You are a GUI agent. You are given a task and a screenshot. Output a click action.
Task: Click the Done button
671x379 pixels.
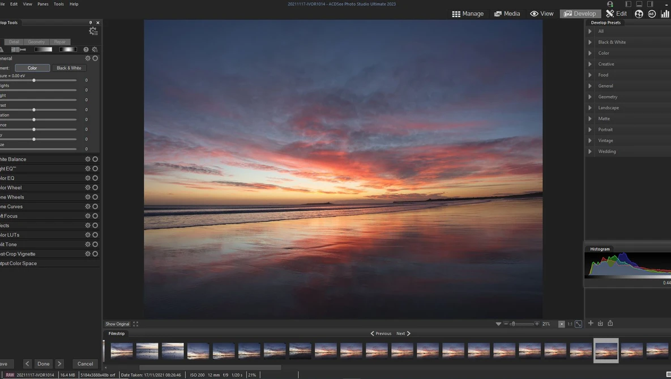pyautogui.click(x=43, y=364)
